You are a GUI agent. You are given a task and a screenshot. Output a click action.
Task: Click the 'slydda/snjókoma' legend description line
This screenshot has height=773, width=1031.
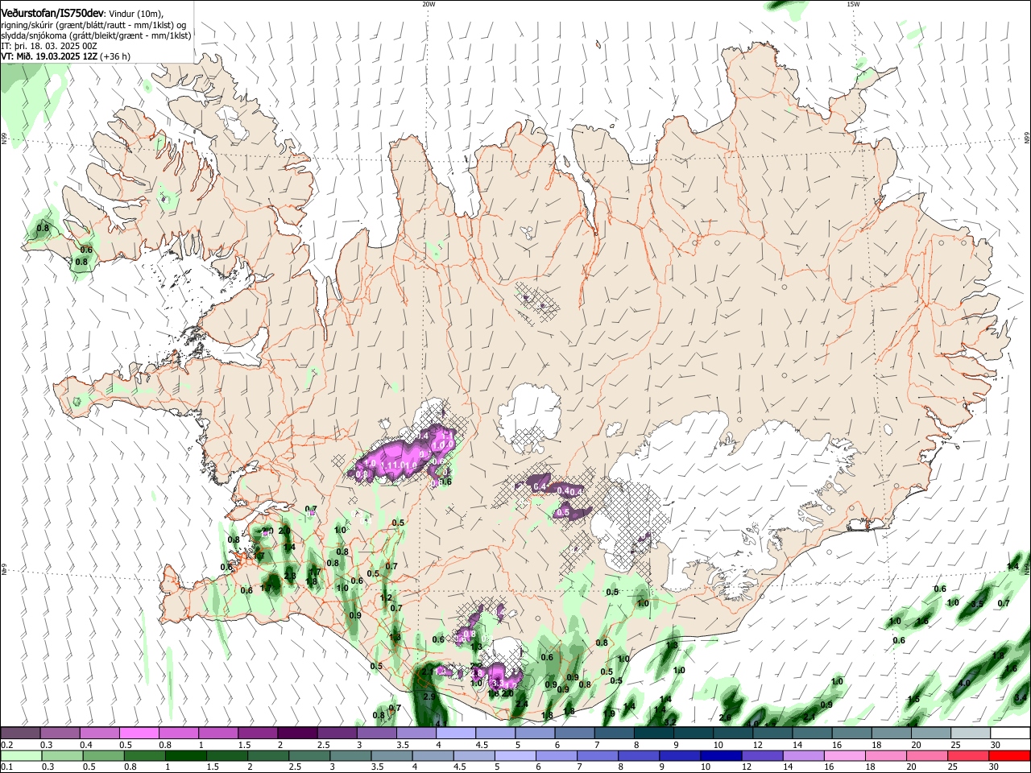pos(96,35)
